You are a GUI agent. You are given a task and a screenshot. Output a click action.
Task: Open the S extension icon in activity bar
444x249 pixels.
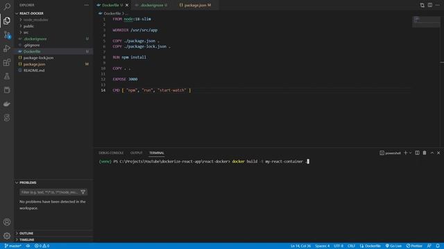(x=7, y=118)
